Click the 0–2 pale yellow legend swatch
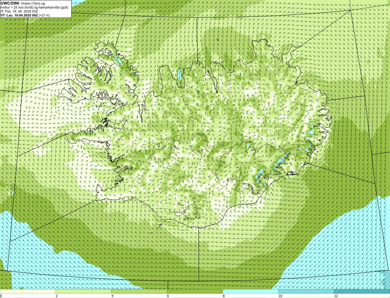The image size is (390, 298). click(x=28, y=292)
